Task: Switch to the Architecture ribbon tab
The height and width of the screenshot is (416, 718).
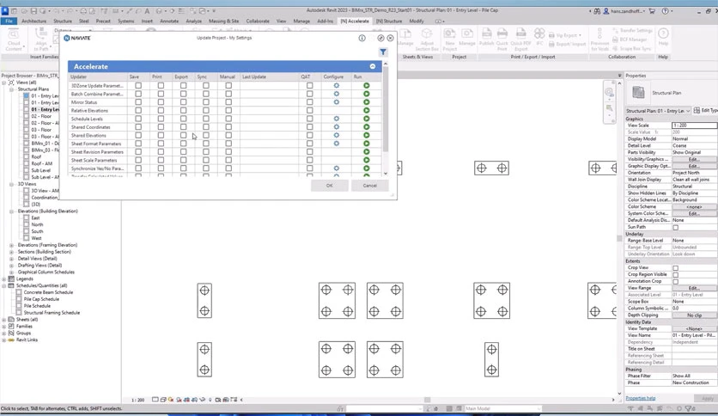Action: click(33, 21)
